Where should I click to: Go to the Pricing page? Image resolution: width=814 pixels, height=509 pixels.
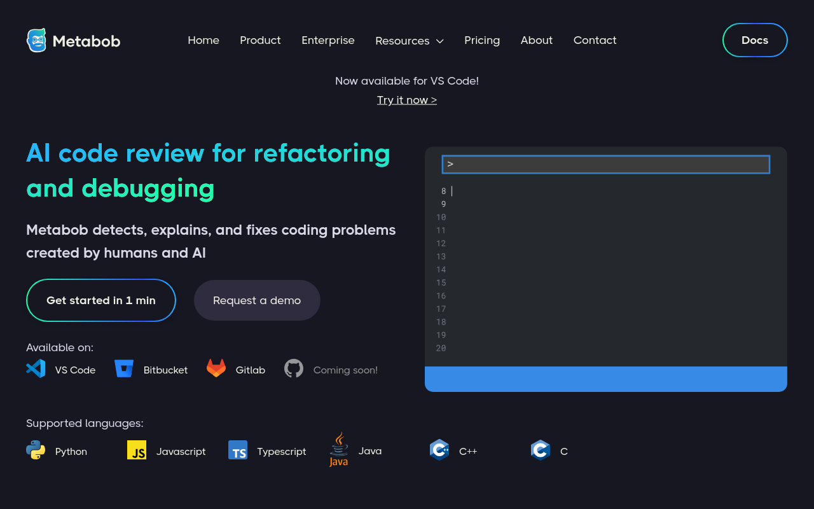(482, 40)
